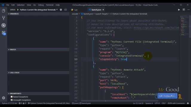Open the Extensions view
The height and width of the screenshot is (107, 191).
click(4, 33)
